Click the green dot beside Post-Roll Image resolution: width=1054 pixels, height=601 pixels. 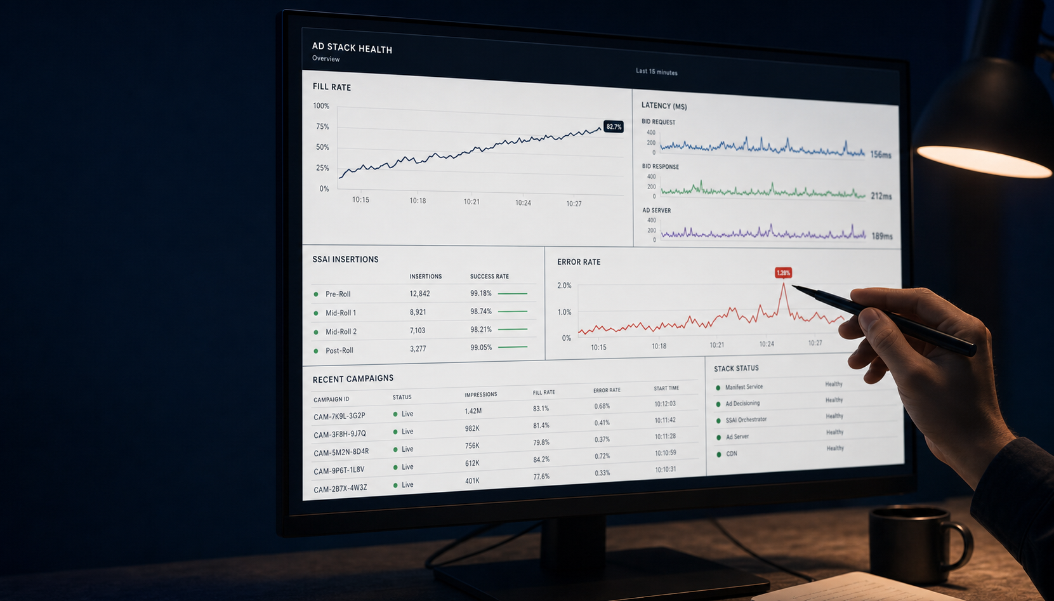coord(316,350)
